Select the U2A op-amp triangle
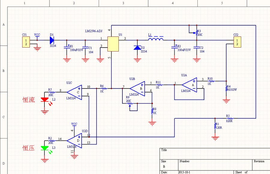This screenshot has width=270, height=174. click(x=189, y=85)
